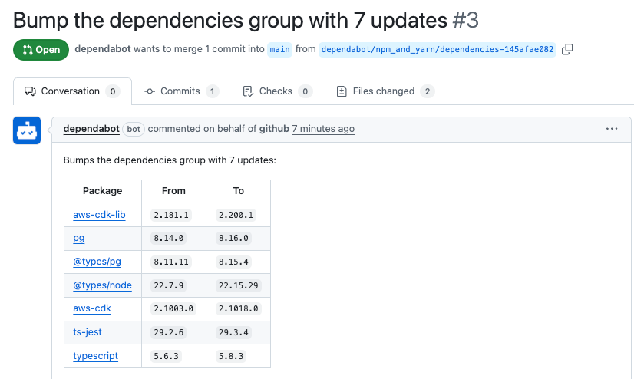The width and height of the screenshot is (634, 379).
Task: Click version 29.3.4 for ts-jest
Action: click(x=233, y=332)
